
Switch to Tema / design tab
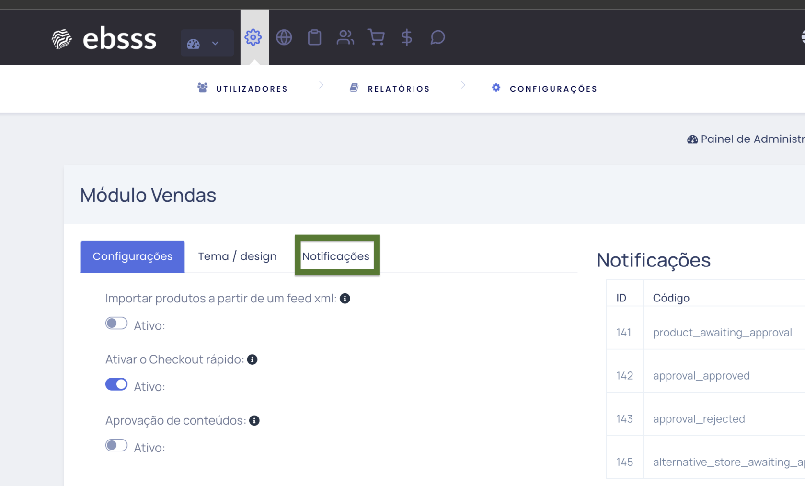[238, 256]
